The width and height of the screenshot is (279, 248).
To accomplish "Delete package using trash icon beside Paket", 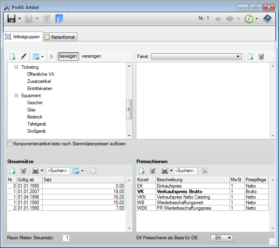I will [261, 56].
